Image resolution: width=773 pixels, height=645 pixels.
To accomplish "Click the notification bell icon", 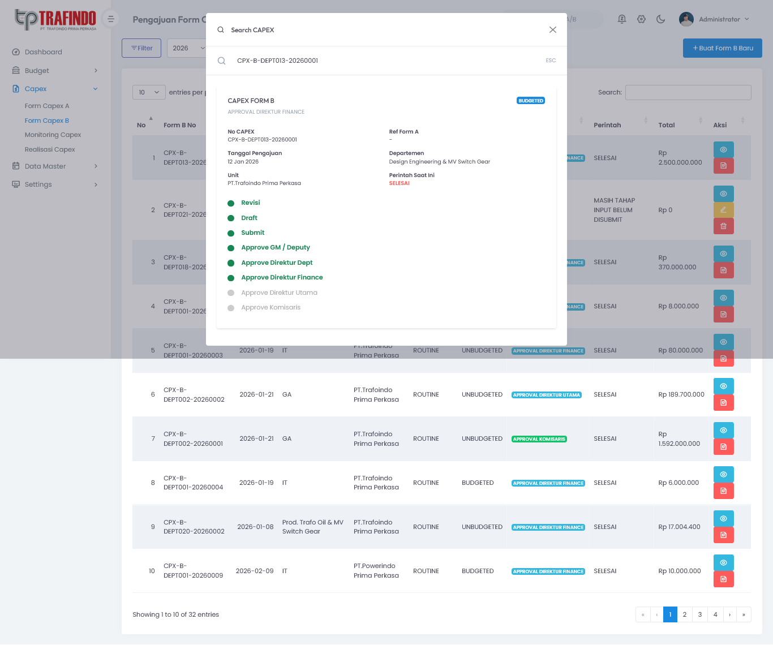I will (622, 19).
